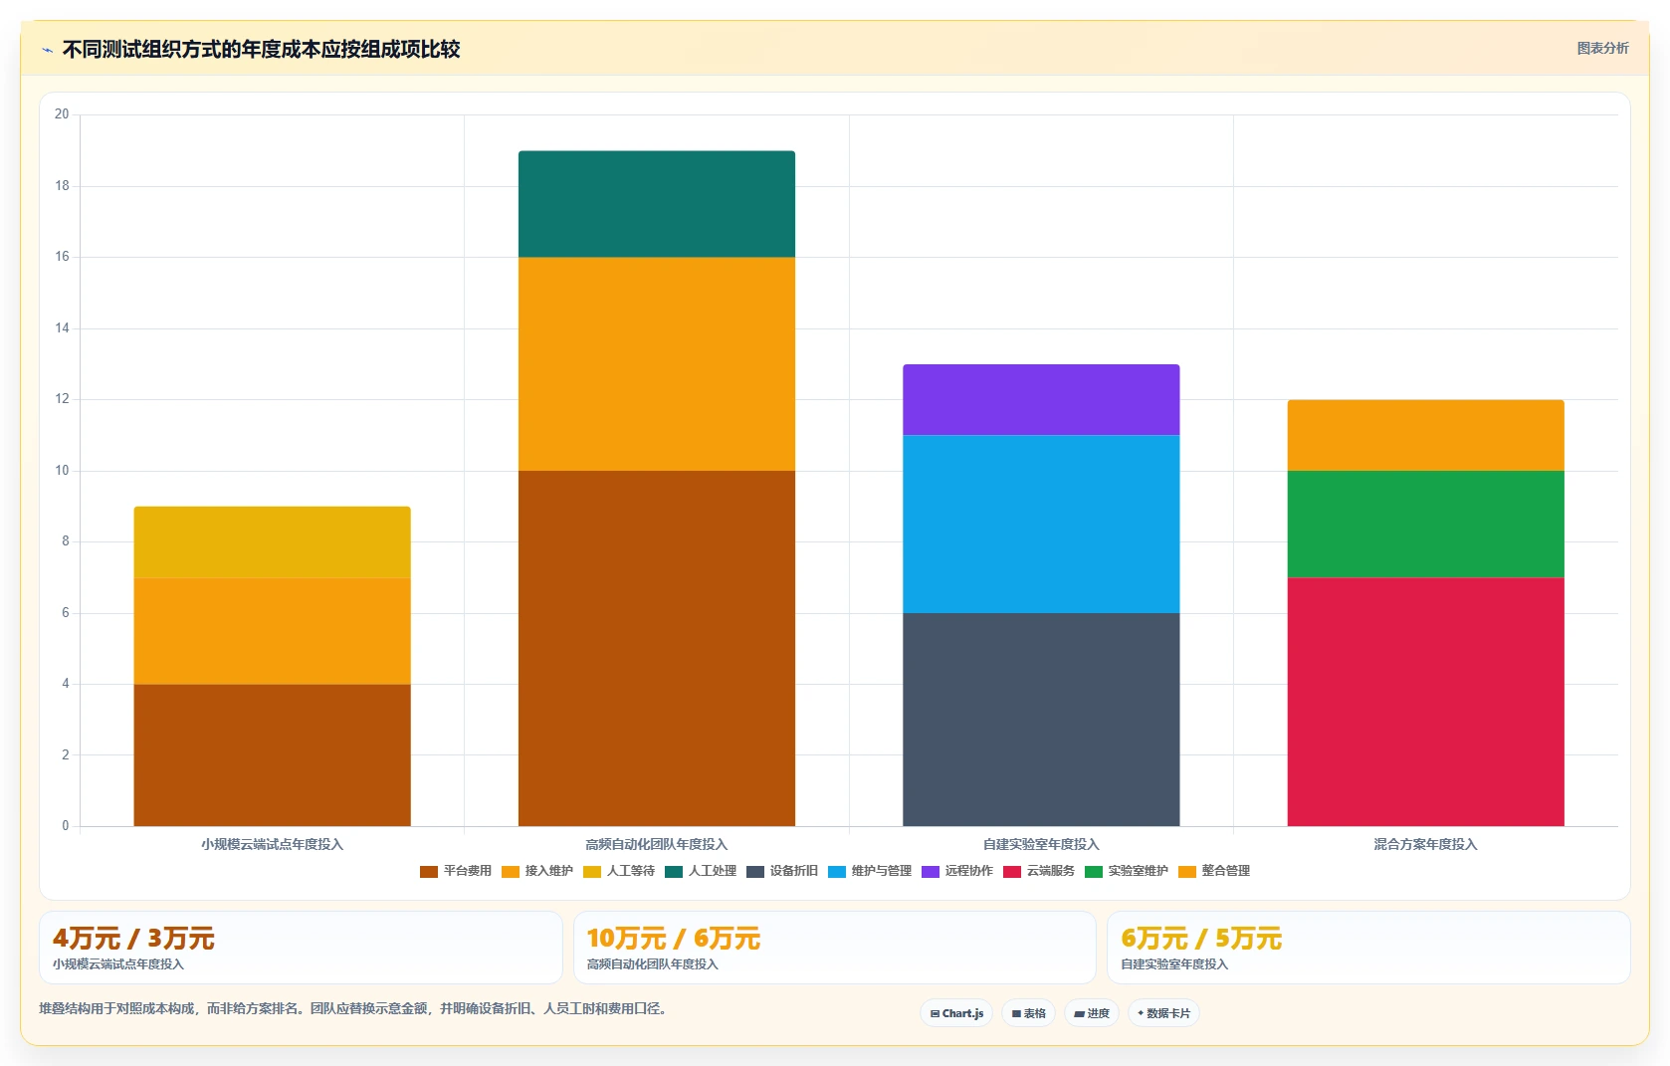Click x-axis label 小规模云端试点年度投入
The image size is (1670, 1066).
pyautogui.click(x=272, y=844)
